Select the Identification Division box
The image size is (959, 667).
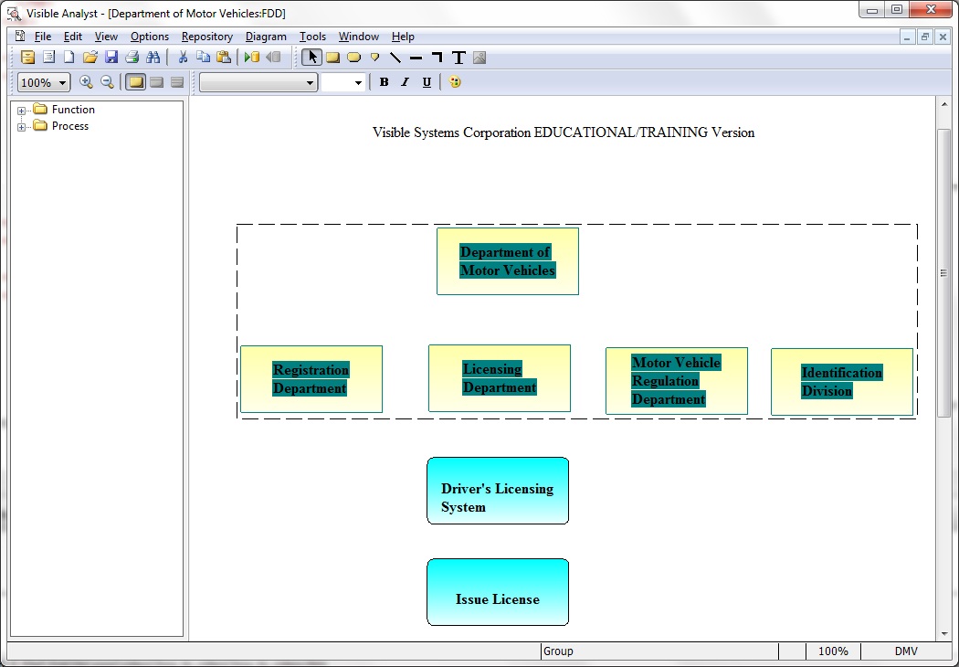coord(841,382)
